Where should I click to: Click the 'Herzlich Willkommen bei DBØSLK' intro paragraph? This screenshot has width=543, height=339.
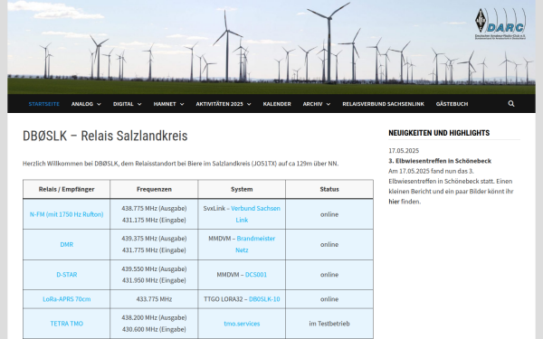tap(180, 164)
